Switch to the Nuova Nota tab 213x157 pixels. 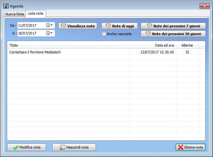15,14
